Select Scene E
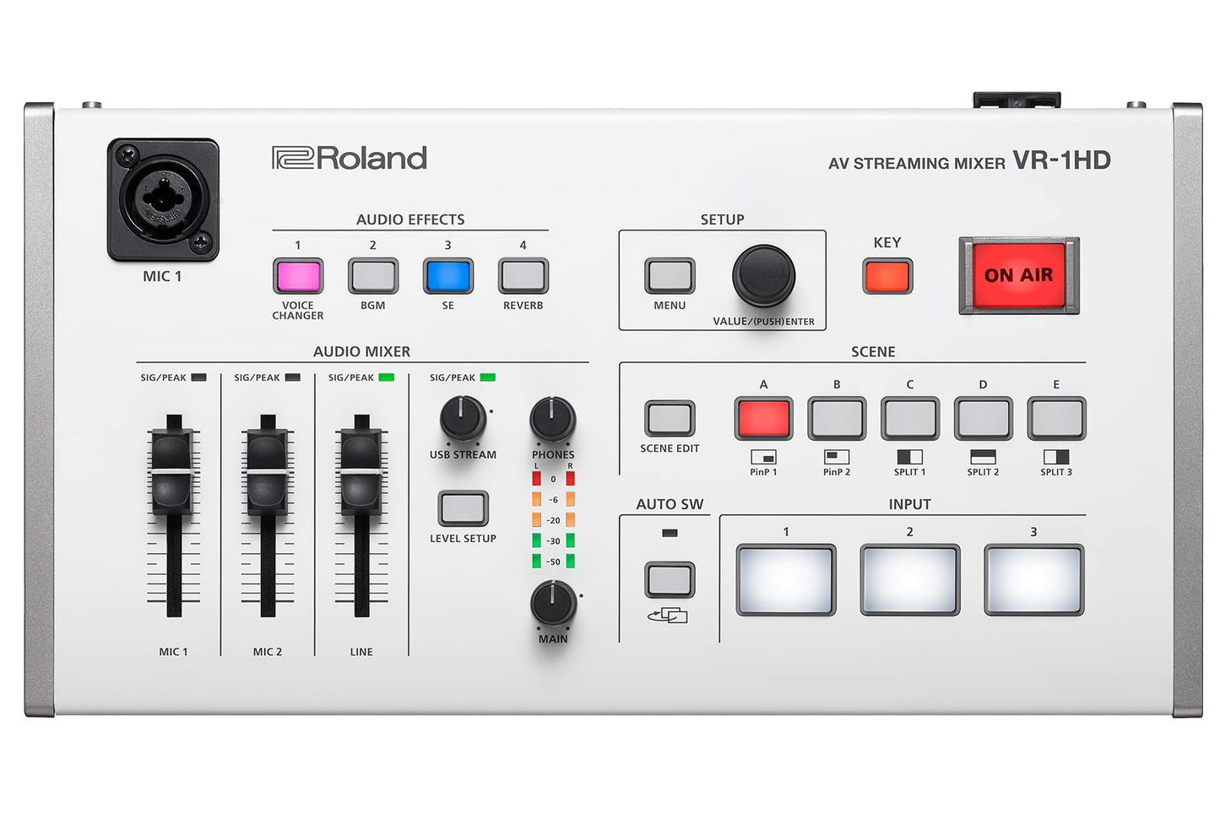Image resolution: width=1220 pixels, height=814 pixels. point(1055,417)
